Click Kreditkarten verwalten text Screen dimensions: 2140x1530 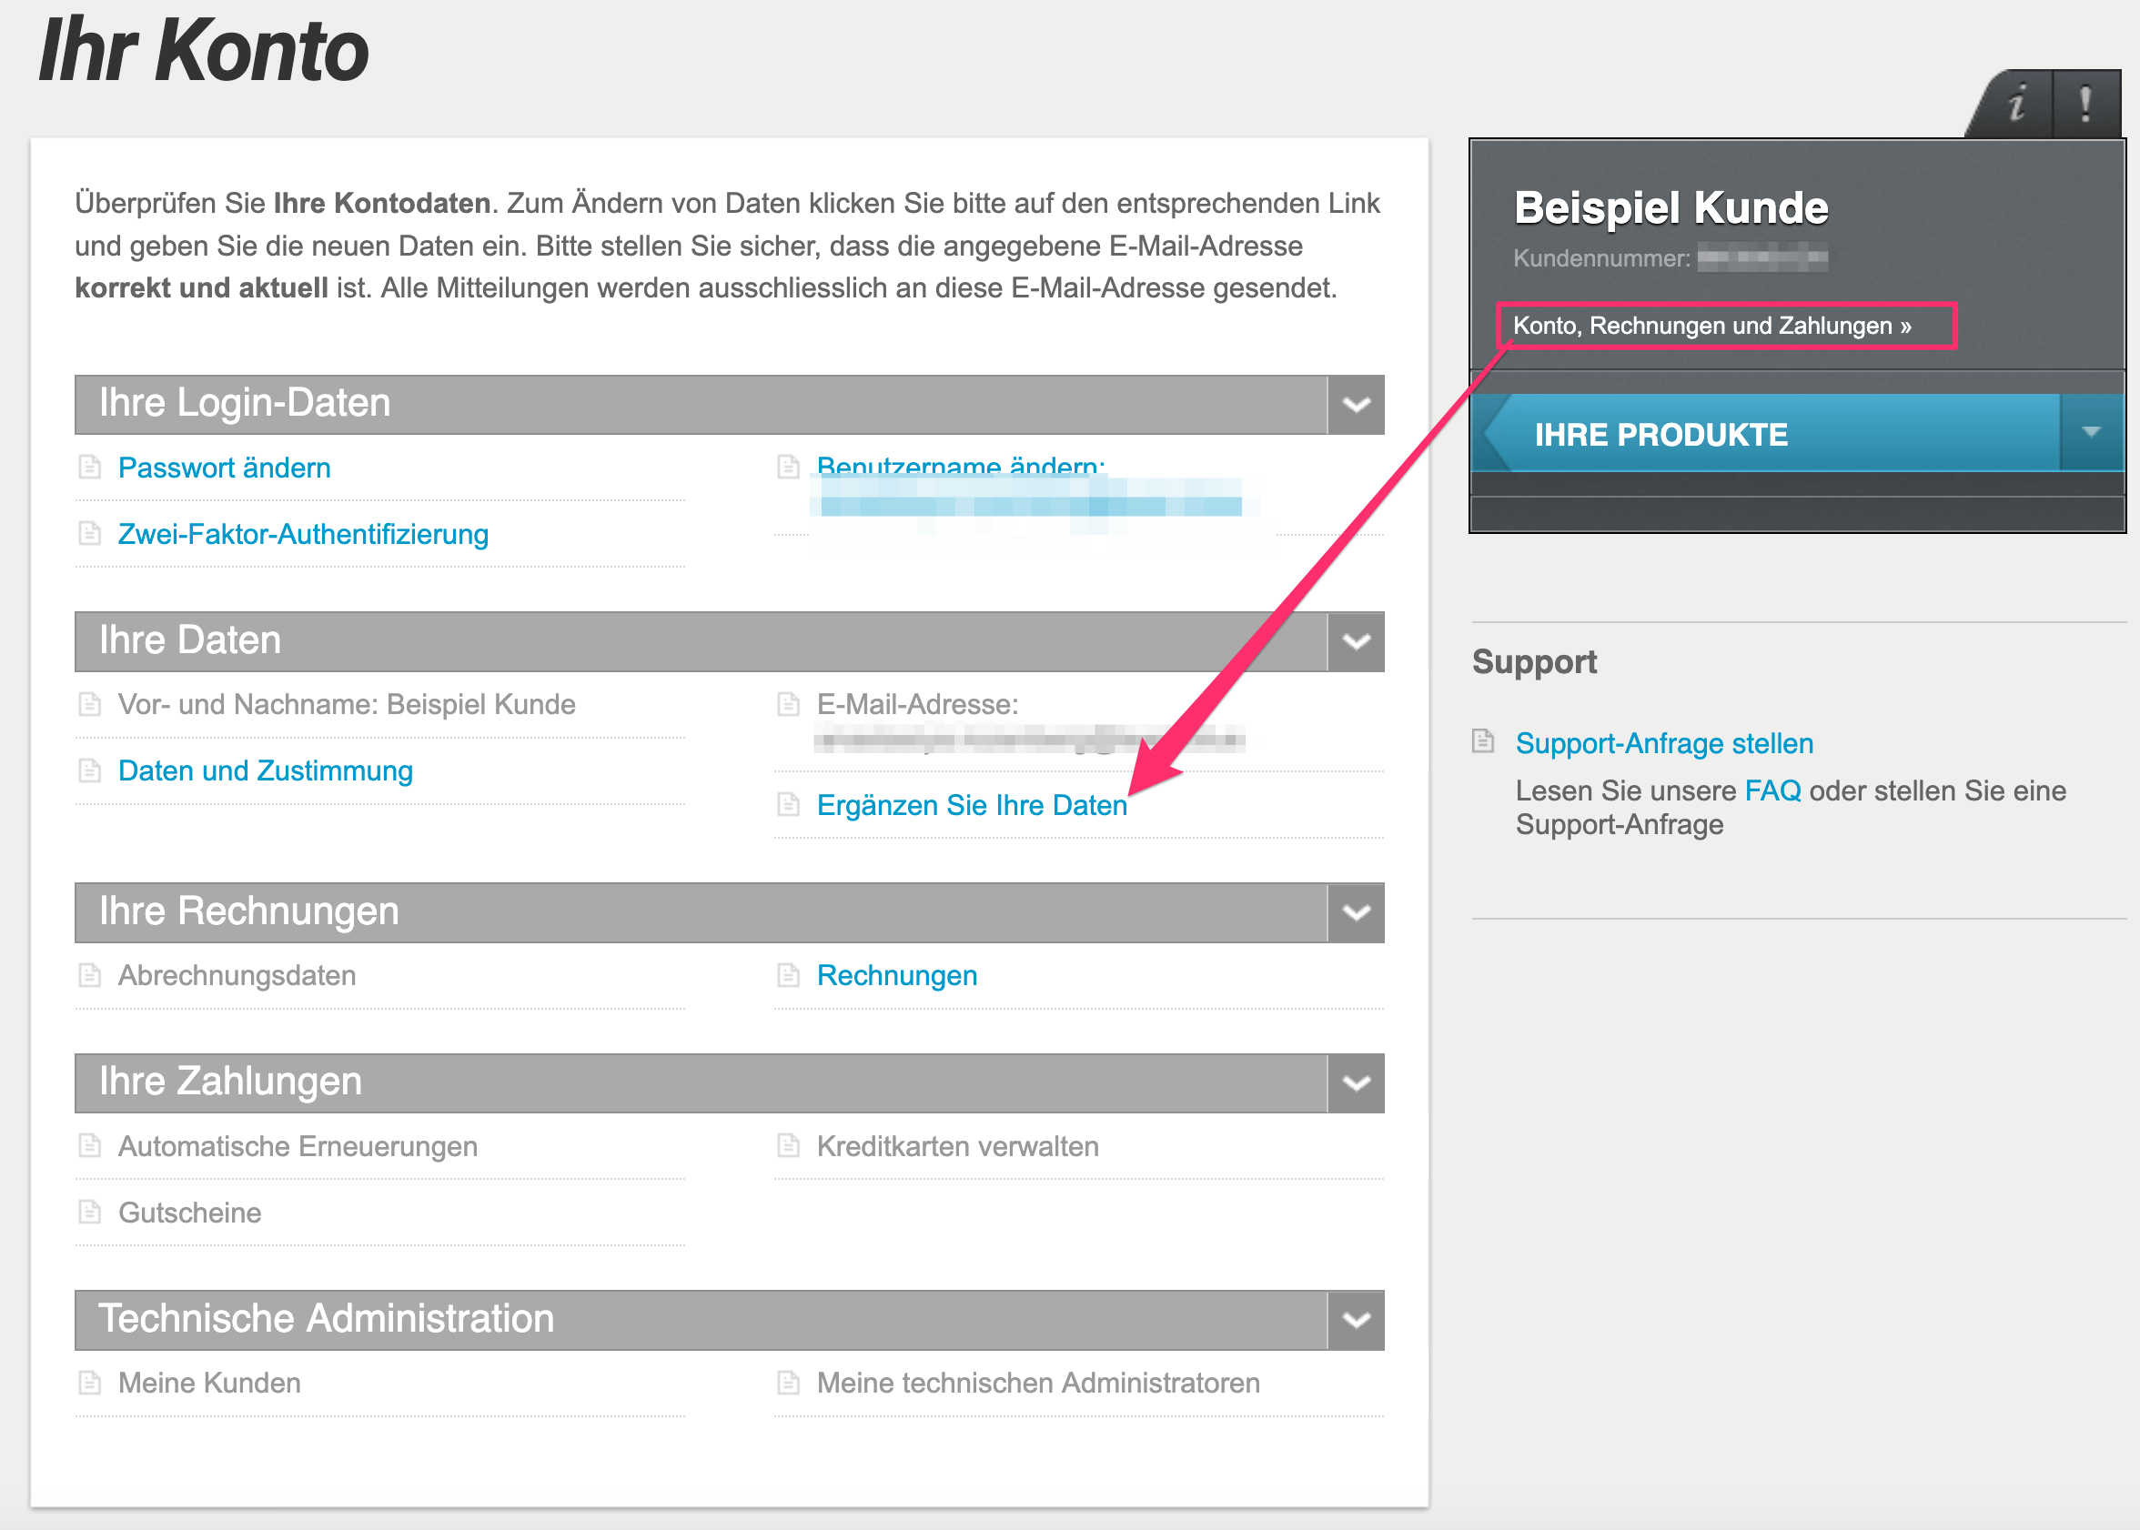coord(958,1146)
